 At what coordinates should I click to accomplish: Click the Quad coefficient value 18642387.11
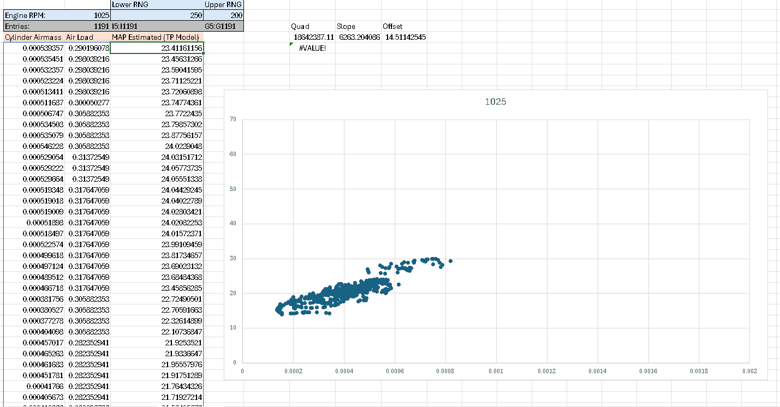point(313,37)
